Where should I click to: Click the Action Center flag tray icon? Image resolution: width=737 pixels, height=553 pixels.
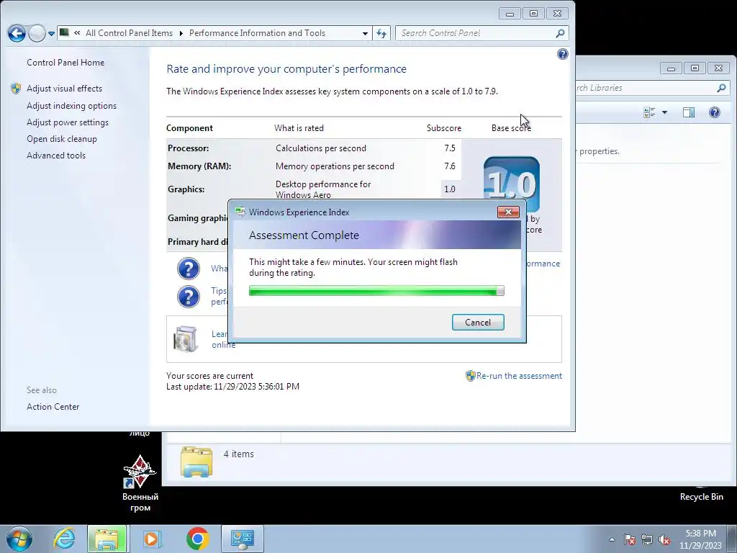coord(630,539)
